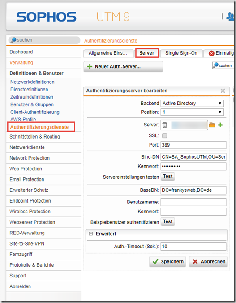Viewport: 236px width, 303px height.
Task: Click Test for Servereinstellungen testen
Action: [x=167, y=177]
